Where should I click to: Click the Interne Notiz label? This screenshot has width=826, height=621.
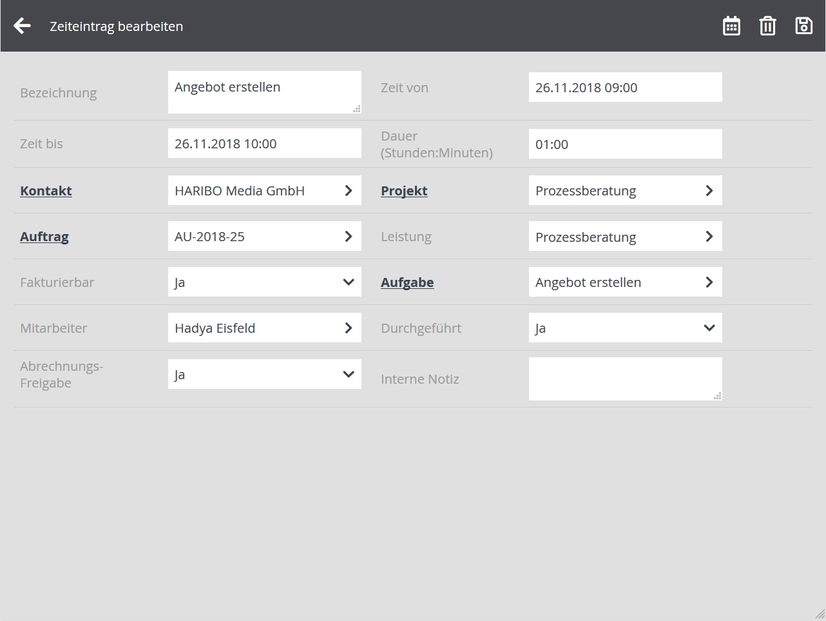tap(420, 379)
